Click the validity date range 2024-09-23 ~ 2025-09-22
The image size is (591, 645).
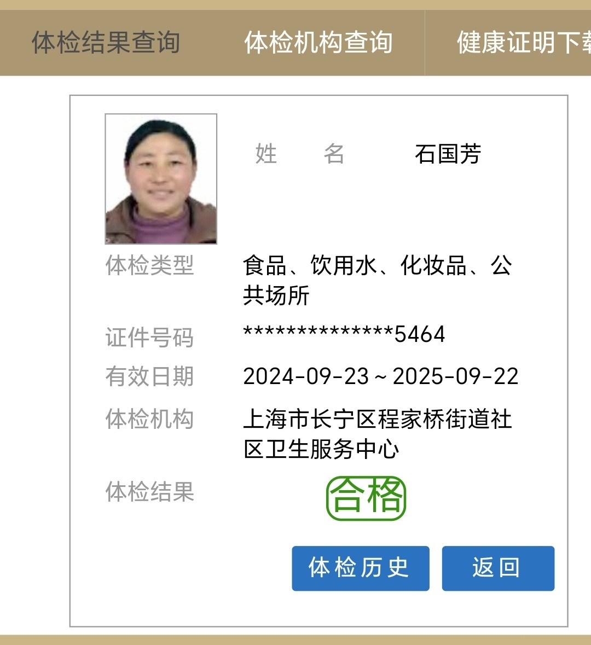click(381, 376)
